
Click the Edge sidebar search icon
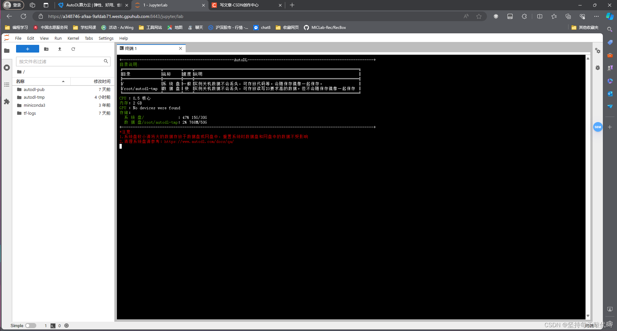[610, 29]
